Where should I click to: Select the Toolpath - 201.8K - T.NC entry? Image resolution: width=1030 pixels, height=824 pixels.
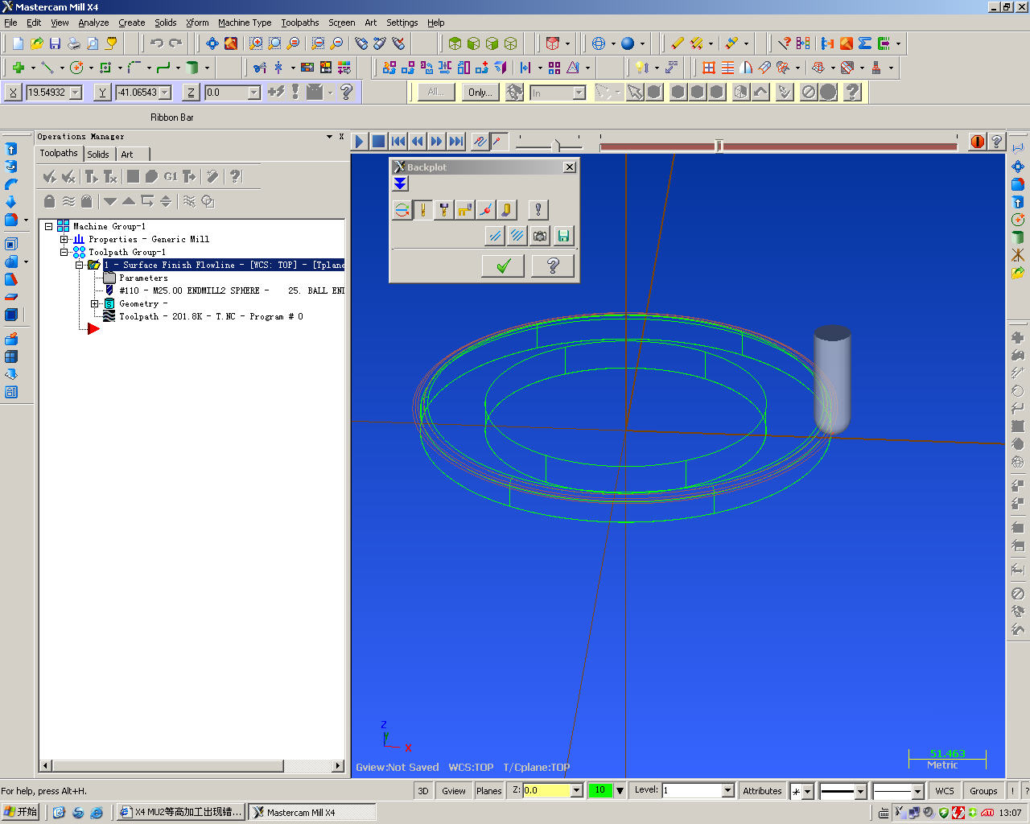point(211,316)
